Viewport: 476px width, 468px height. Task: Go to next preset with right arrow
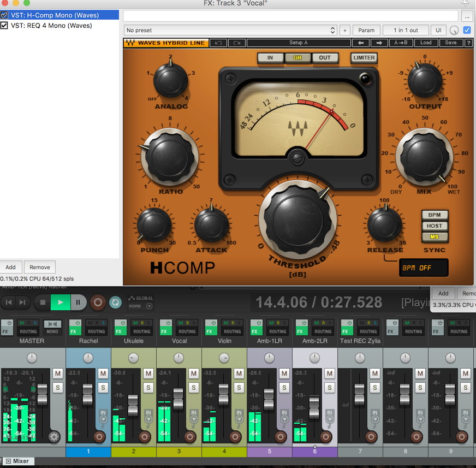[x=379, y=43]
